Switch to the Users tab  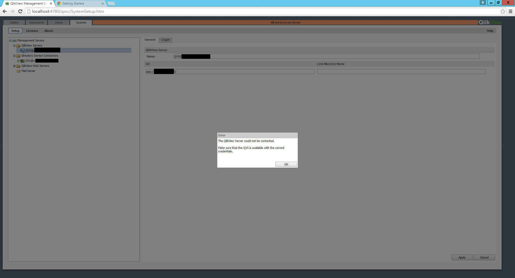point(59,22)
